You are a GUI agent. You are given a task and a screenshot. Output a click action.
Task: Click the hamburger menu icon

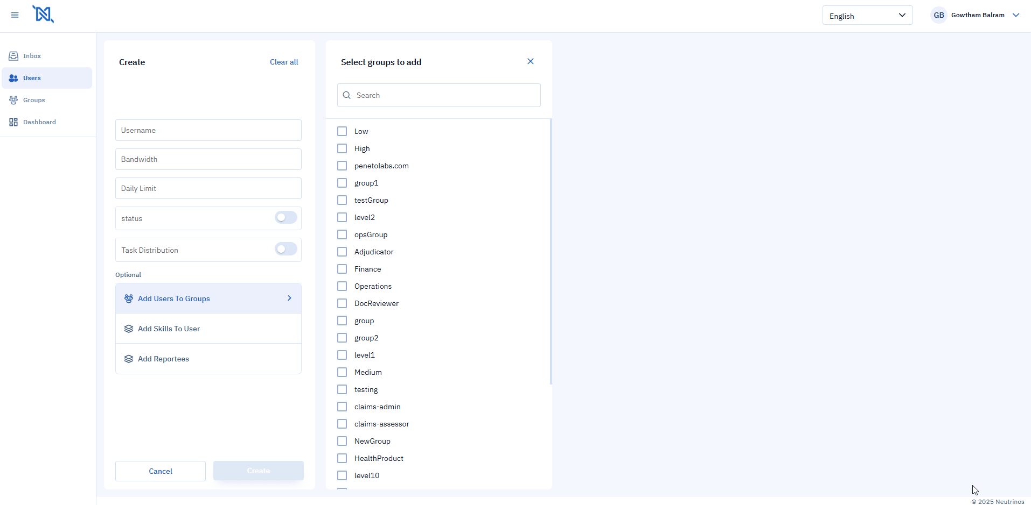(x=15, y=15)
